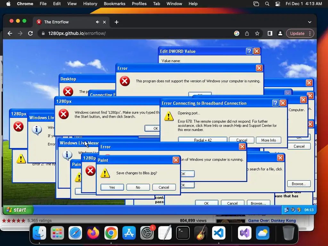The height and width of the screenshot is (246, 328).
Task: Open the App Store Dock icon
Action: click(x=129, y=233)
